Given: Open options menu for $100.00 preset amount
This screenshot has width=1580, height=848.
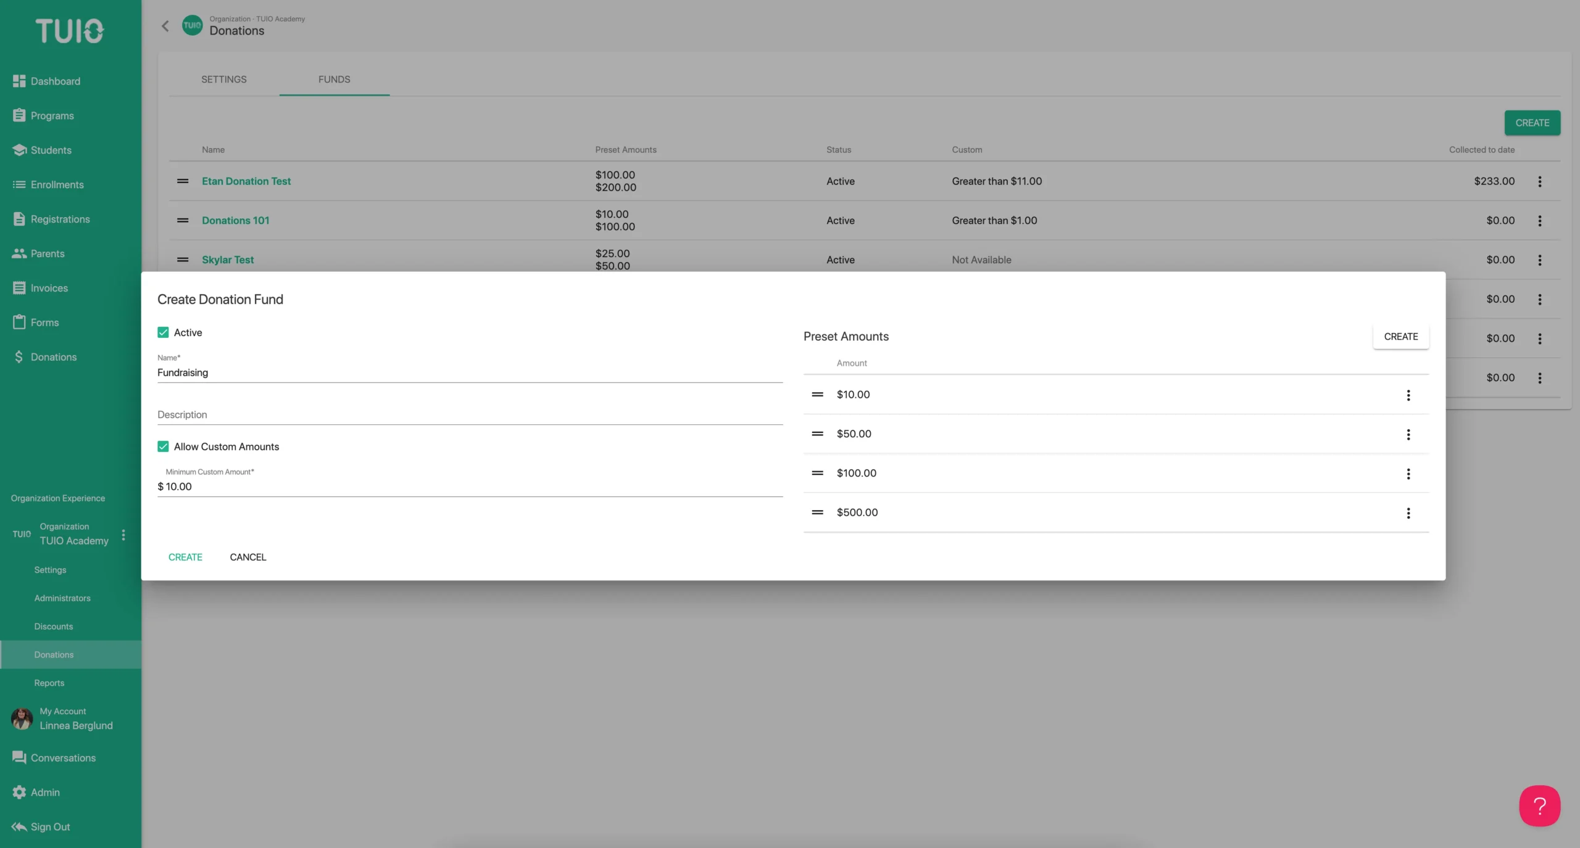Looking at the screenshot, I should point(1408,474).
